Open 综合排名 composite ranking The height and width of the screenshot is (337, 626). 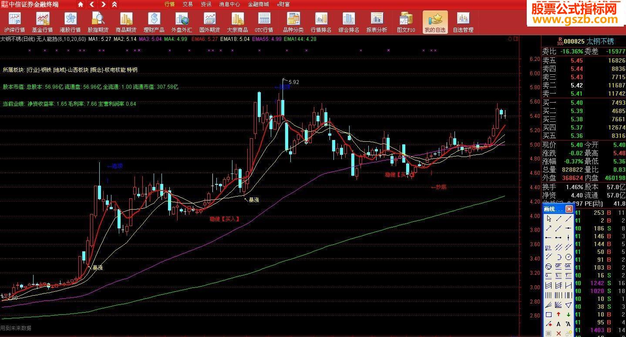point(349,23)
